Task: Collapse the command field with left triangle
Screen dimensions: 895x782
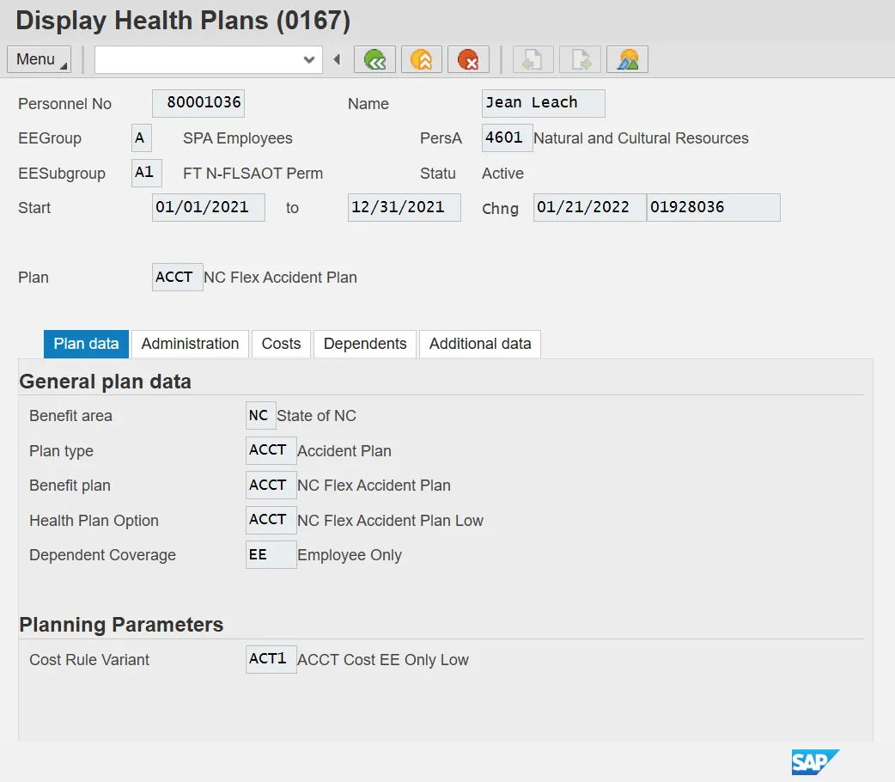Action: [x=338, y=59]
